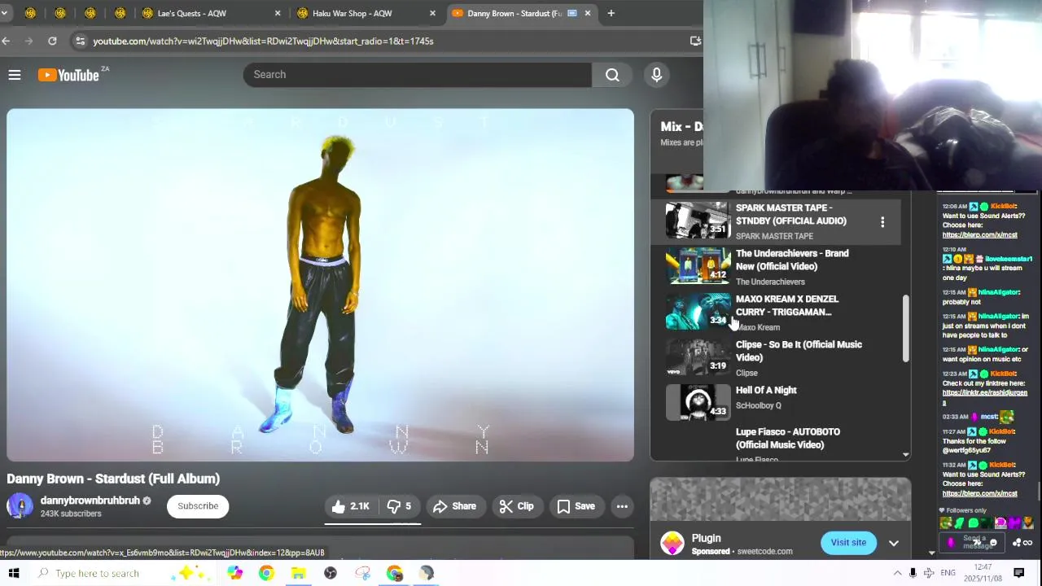This screenshot has height=586, width=1042.
Task: Like the video (2.1K)
Action: pos(351,506)
